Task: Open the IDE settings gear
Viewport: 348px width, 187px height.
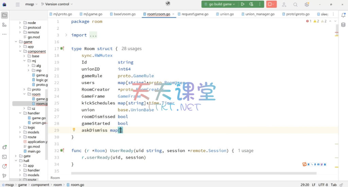Action: point(307,4)
